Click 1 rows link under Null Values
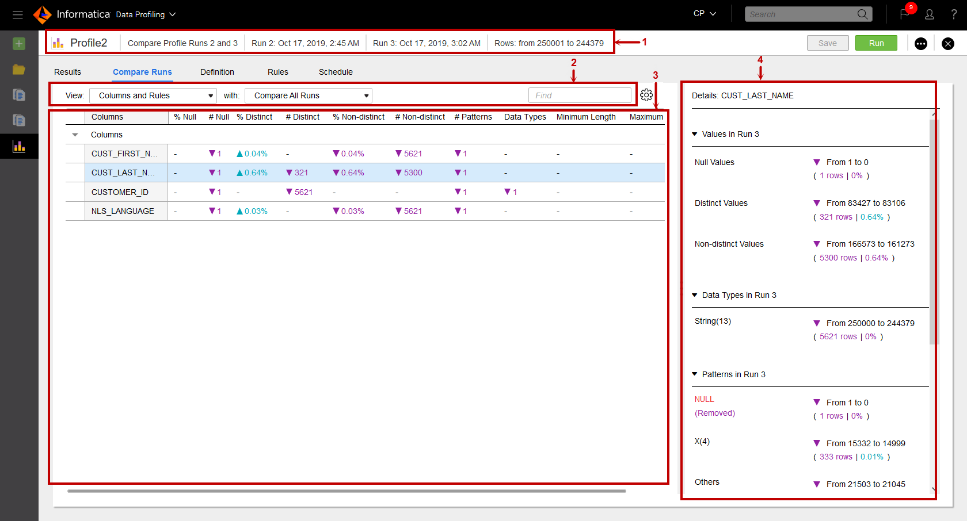This screenshot has height=521, width=967. coord(831,176)
